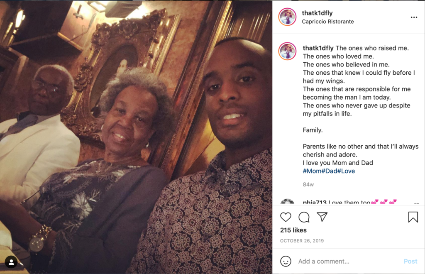425x274 pixels.
Task: Open thatk1dfly username in the caption
Action: pyautogui.click(x=318, y=48)
